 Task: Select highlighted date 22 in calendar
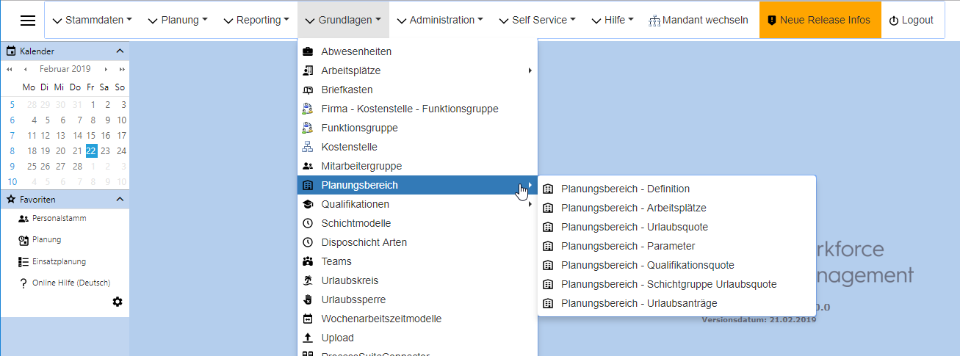pyautogui.click(x=91, y=151)
